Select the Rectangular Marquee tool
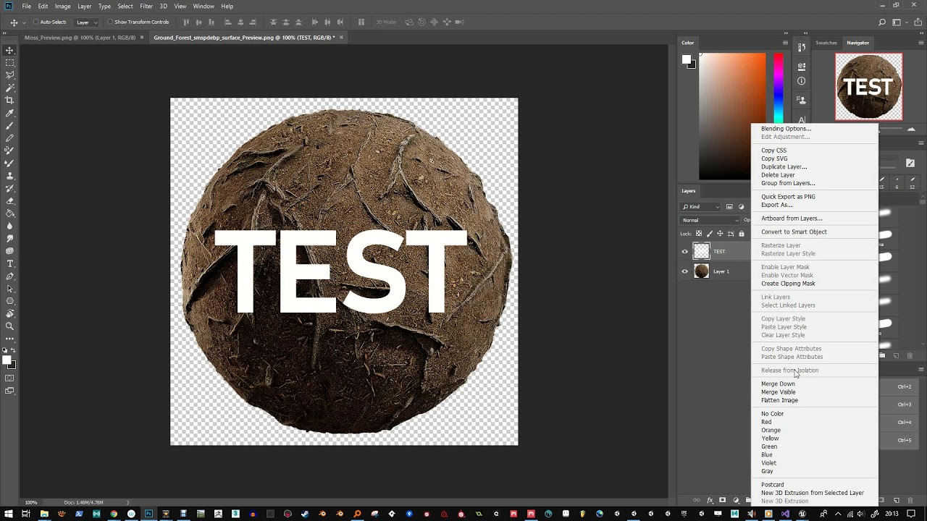927x521 pixels. 9,62
